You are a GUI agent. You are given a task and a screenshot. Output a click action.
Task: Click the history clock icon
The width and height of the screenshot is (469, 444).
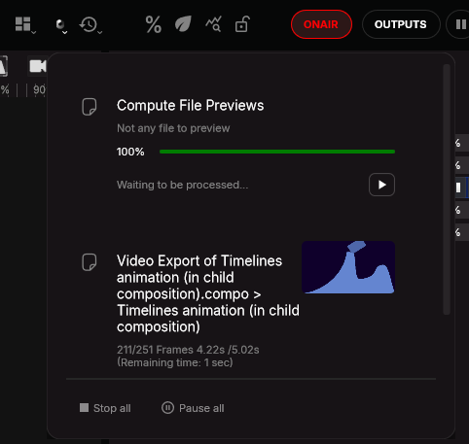pyautogui.click(x=89, y=24)
